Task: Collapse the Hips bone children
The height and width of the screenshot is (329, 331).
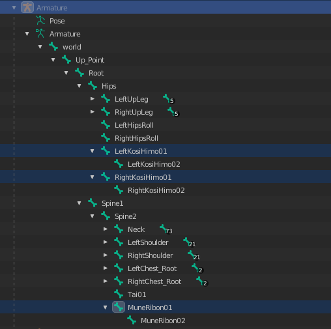Action: click(79, 86)
